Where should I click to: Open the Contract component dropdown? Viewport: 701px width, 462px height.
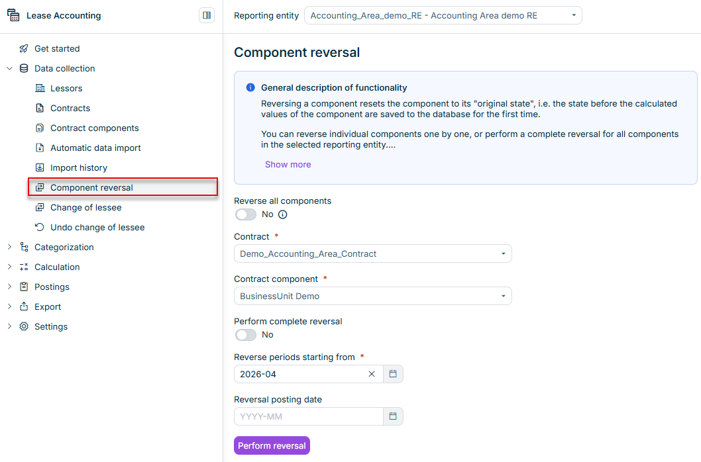click(x=373, y=297)
